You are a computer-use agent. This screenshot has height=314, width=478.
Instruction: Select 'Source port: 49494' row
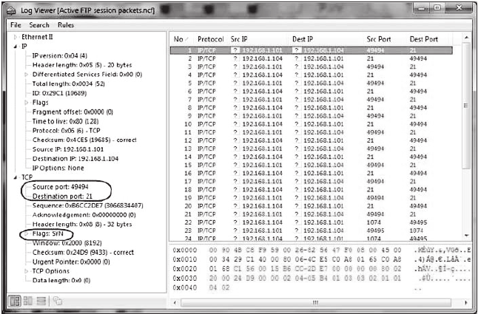(61, 187)
